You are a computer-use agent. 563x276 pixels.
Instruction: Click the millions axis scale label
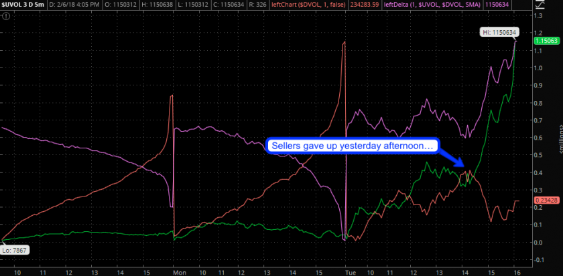(560, 138)
